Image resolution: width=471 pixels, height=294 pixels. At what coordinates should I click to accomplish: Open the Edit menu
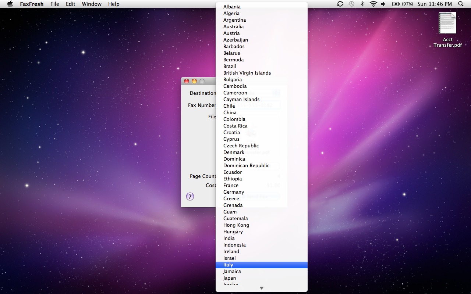click(x=70, y=4)
